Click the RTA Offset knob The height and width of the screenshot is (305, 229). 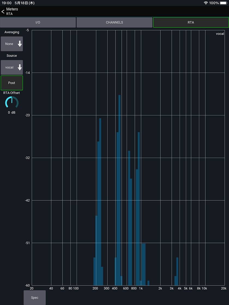click(12, 102)
